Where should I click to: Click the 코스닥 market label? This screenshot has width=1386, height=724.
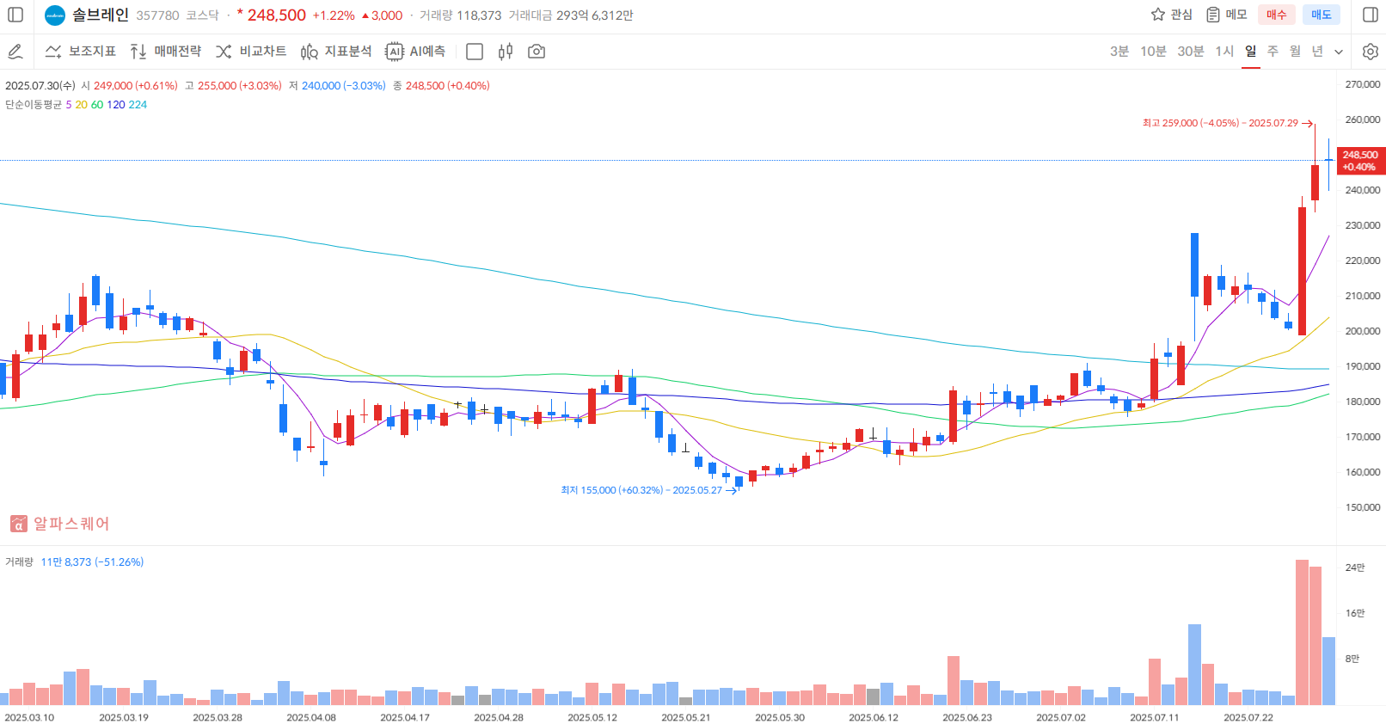click(203, 15)
